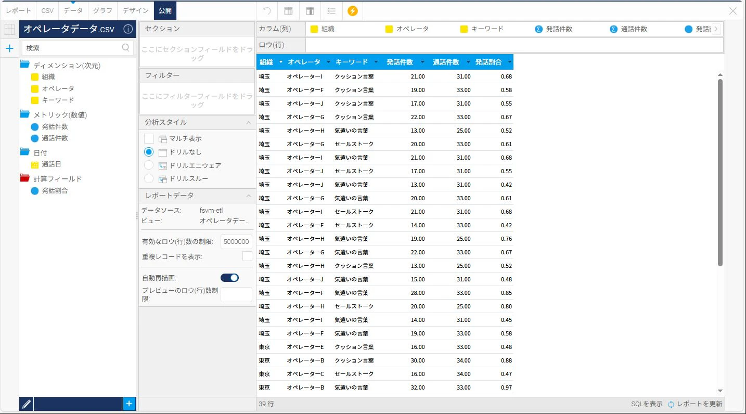Collapse the 分析スタイル section
The width and height of the screenshot is (746, 414).
248,123
